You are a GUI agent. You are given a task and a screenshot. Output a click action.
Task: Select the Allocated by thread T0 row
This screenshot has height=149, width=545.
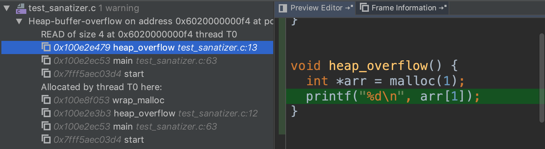point(101,87)
